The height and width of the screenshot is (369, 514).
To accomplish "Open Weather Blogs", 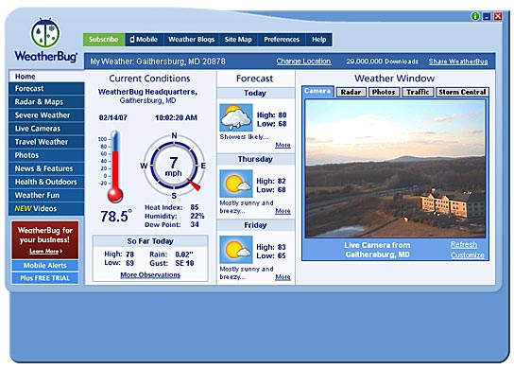I will point(192,40).
